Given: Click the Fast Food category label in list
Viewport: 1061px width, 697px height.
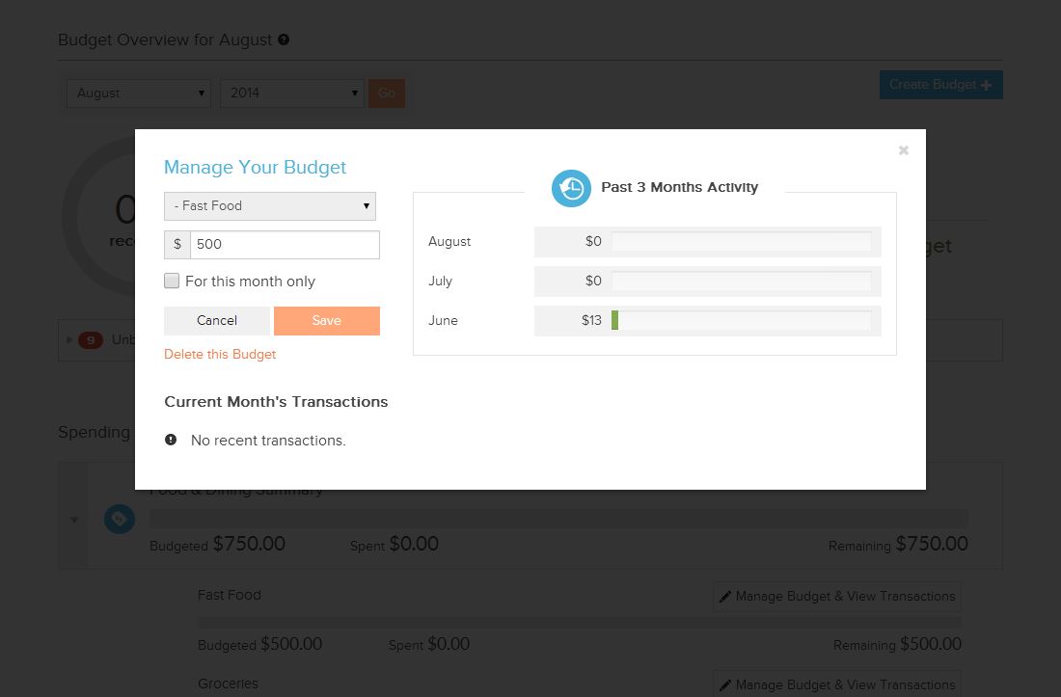Looking at the screenshot, I should coord(230,595).
